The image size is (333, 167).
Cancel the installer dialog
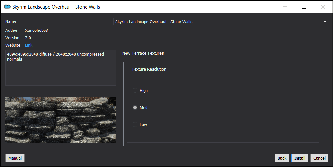(x=319, y=158)
